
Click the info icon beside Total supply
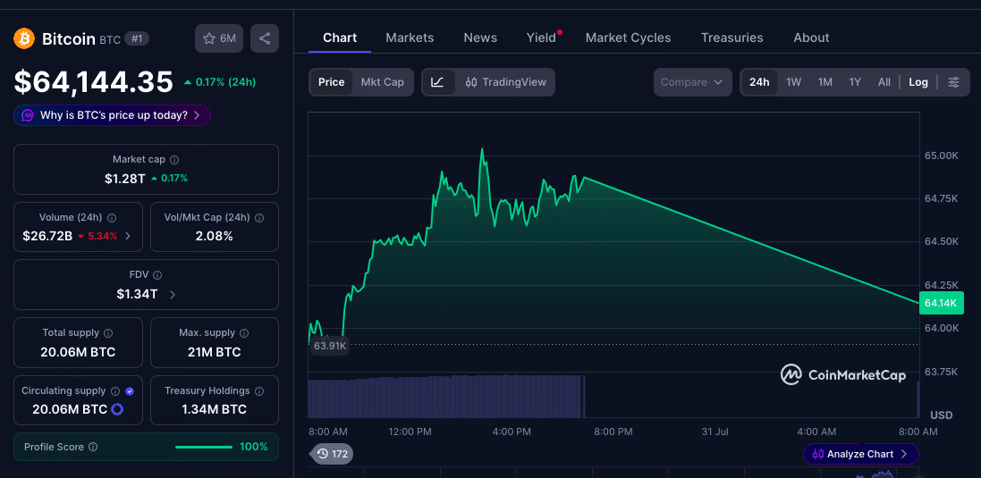(x=108, y=333)
